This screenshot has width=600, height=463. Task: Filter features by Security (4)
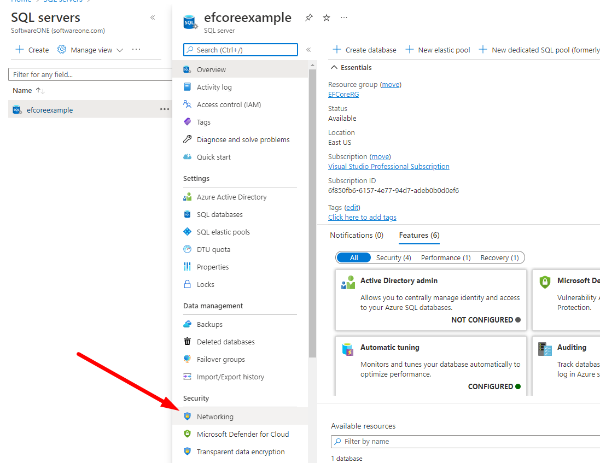coord(393,257)
